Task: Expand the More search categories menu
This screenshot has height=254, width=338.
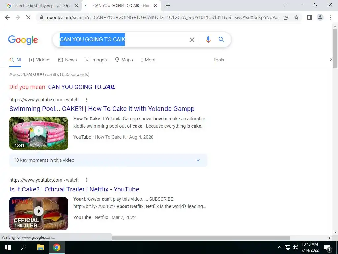Action: pyautogui.click(x=148, y=60)
